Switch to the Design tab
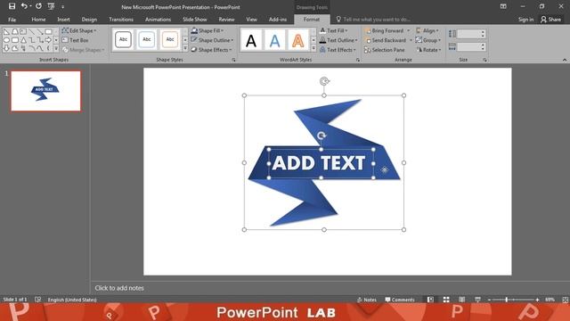The height and width of the screenshot is (321, 570). tap(89, 20)
